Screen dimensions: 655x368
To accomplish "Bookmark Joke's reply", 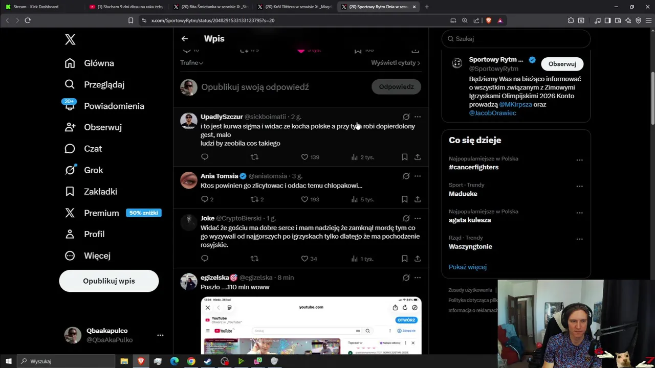I will point(404,259).
